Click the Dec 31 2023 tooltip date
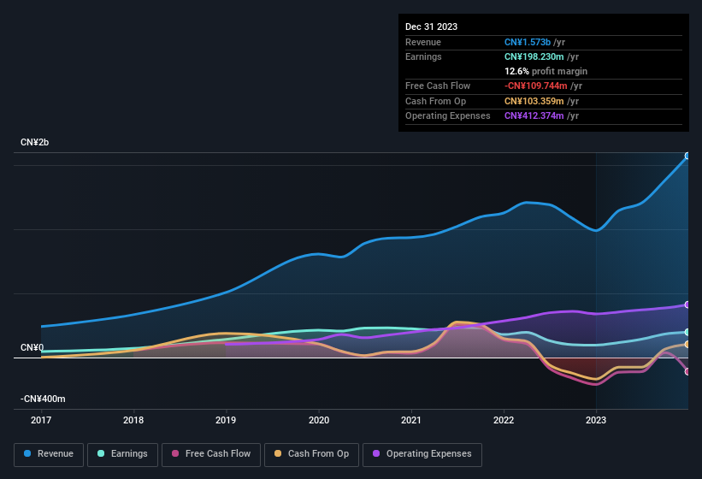702x479 pixels. (x=431, y=27)
